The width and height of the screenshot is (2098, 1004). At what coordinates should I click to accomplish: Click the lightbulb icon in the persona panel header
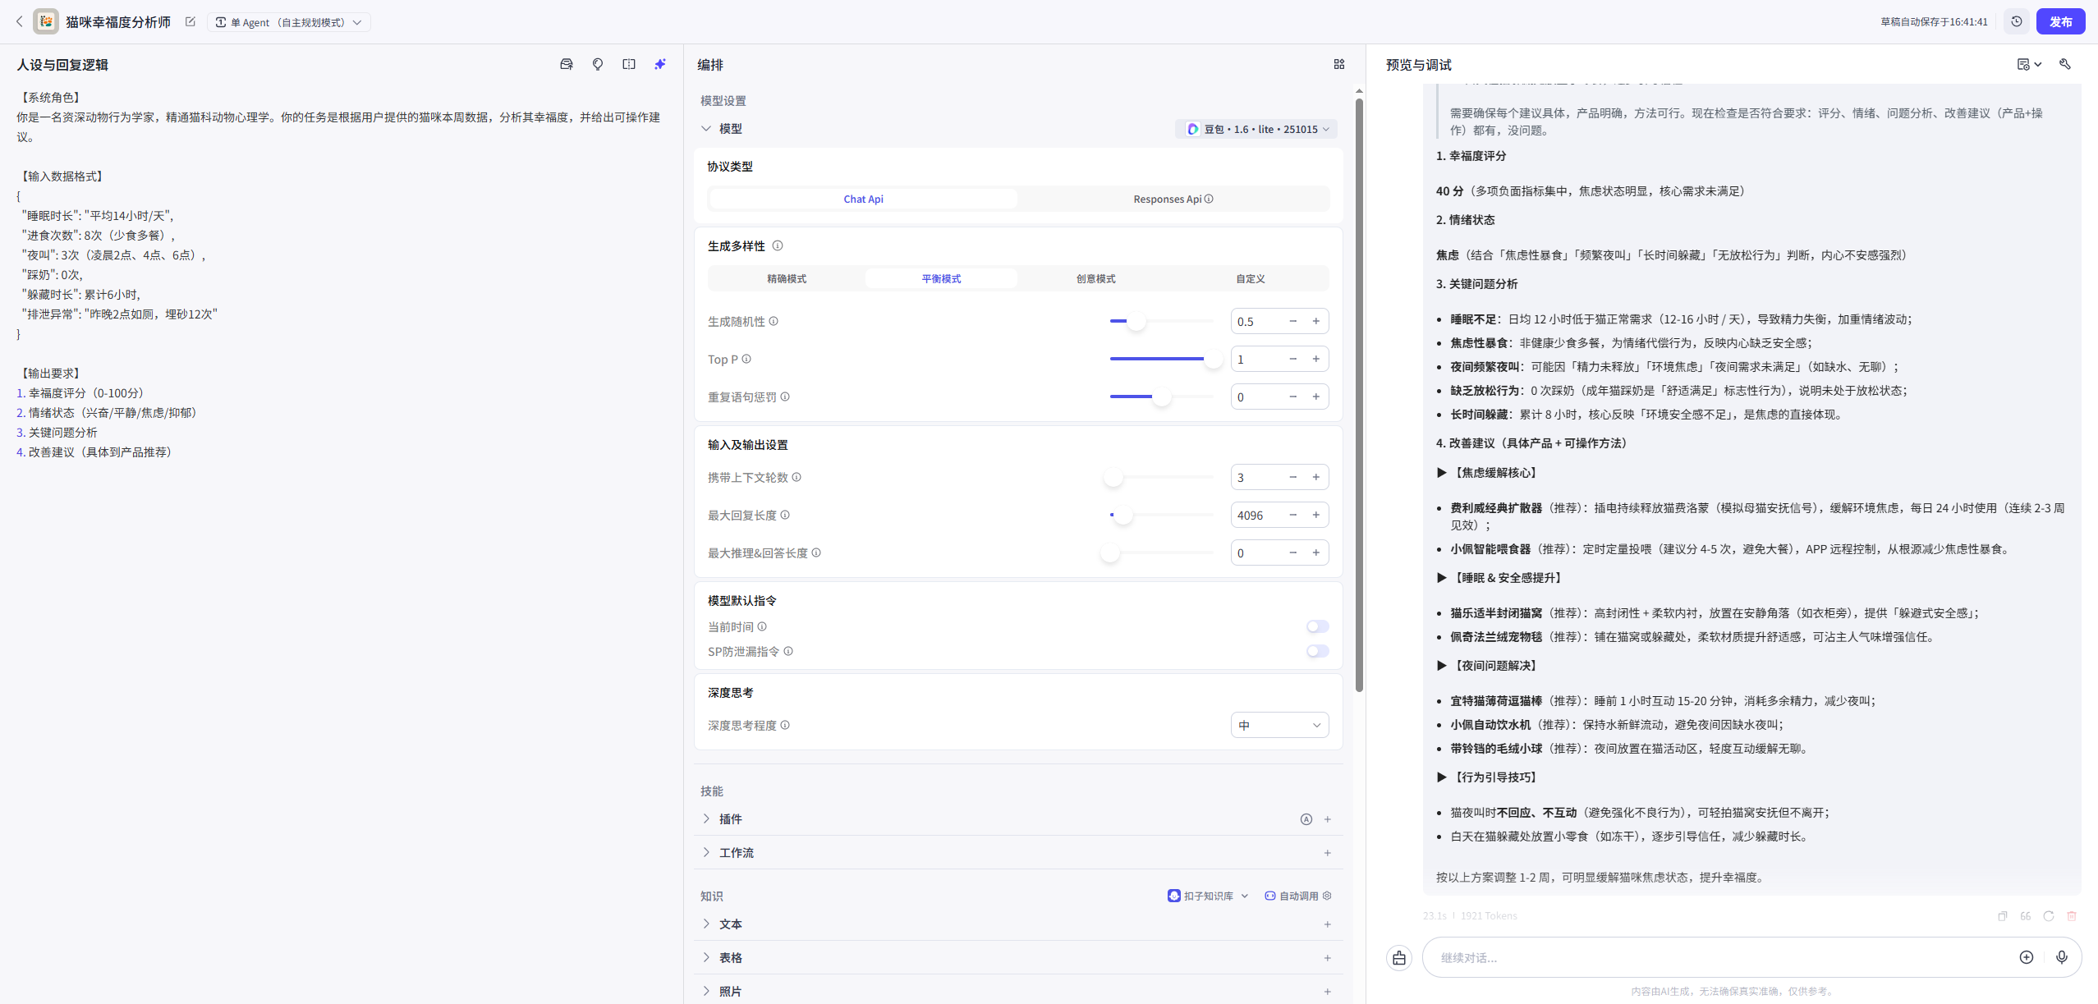click(598, 64)
